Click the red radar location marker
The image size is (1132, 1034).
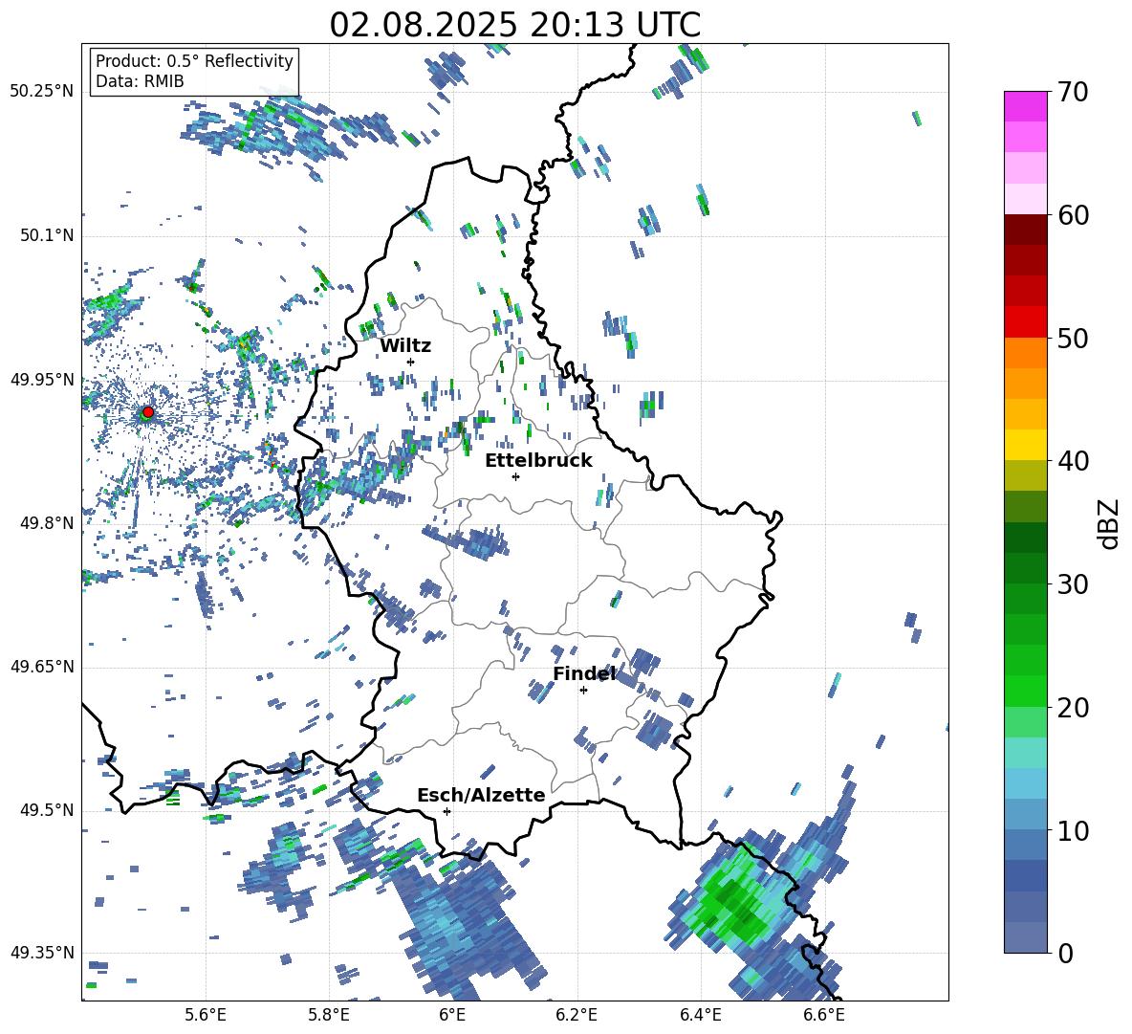point(148,412)
